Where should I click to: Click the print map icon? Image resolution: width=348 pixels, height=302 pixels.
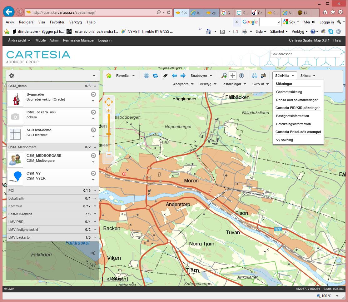255,76
